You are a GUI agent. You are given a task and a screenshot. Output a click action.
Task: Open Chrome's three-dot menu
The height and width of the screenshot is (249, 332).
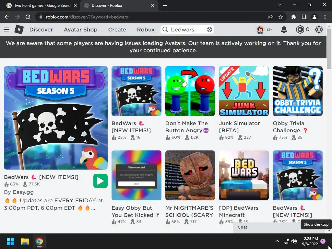click(x=325, y=17)
